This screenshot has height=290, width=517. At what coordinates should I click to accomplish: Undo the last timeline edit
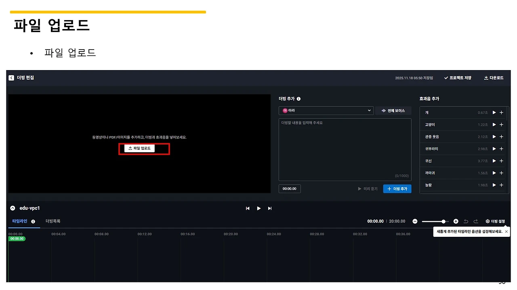[466, 221]
